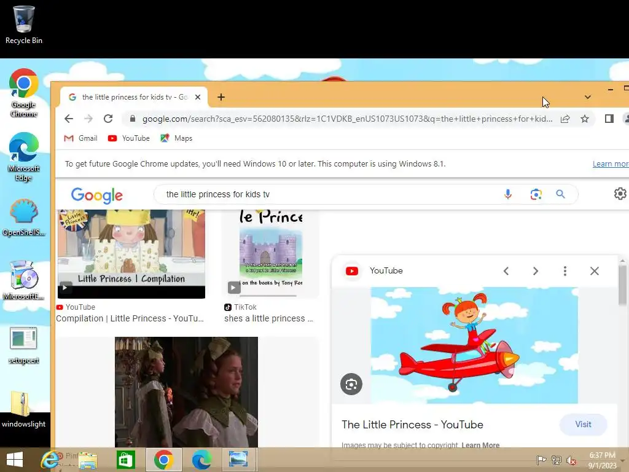
Task: Open The Little Princess - YouTube title
Action: pos(412,425)
